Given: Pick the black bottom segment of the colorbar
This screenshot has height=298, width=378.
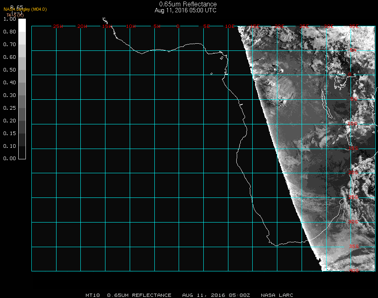Looking at the screenshot, I should click(22, 152).
